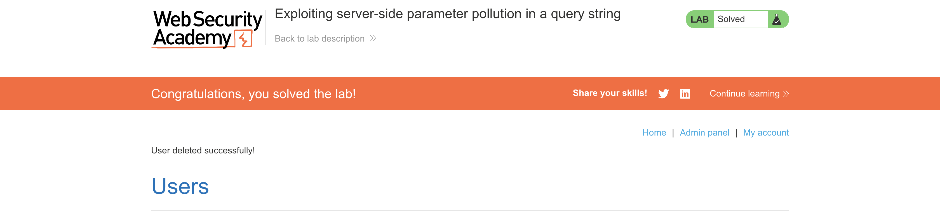Viewport: 940px width, 217px height.
Task: Click the orange lightning bolt logo mark
Action: 244,38
